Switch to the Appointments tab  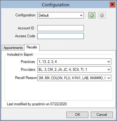click(13, 48)
